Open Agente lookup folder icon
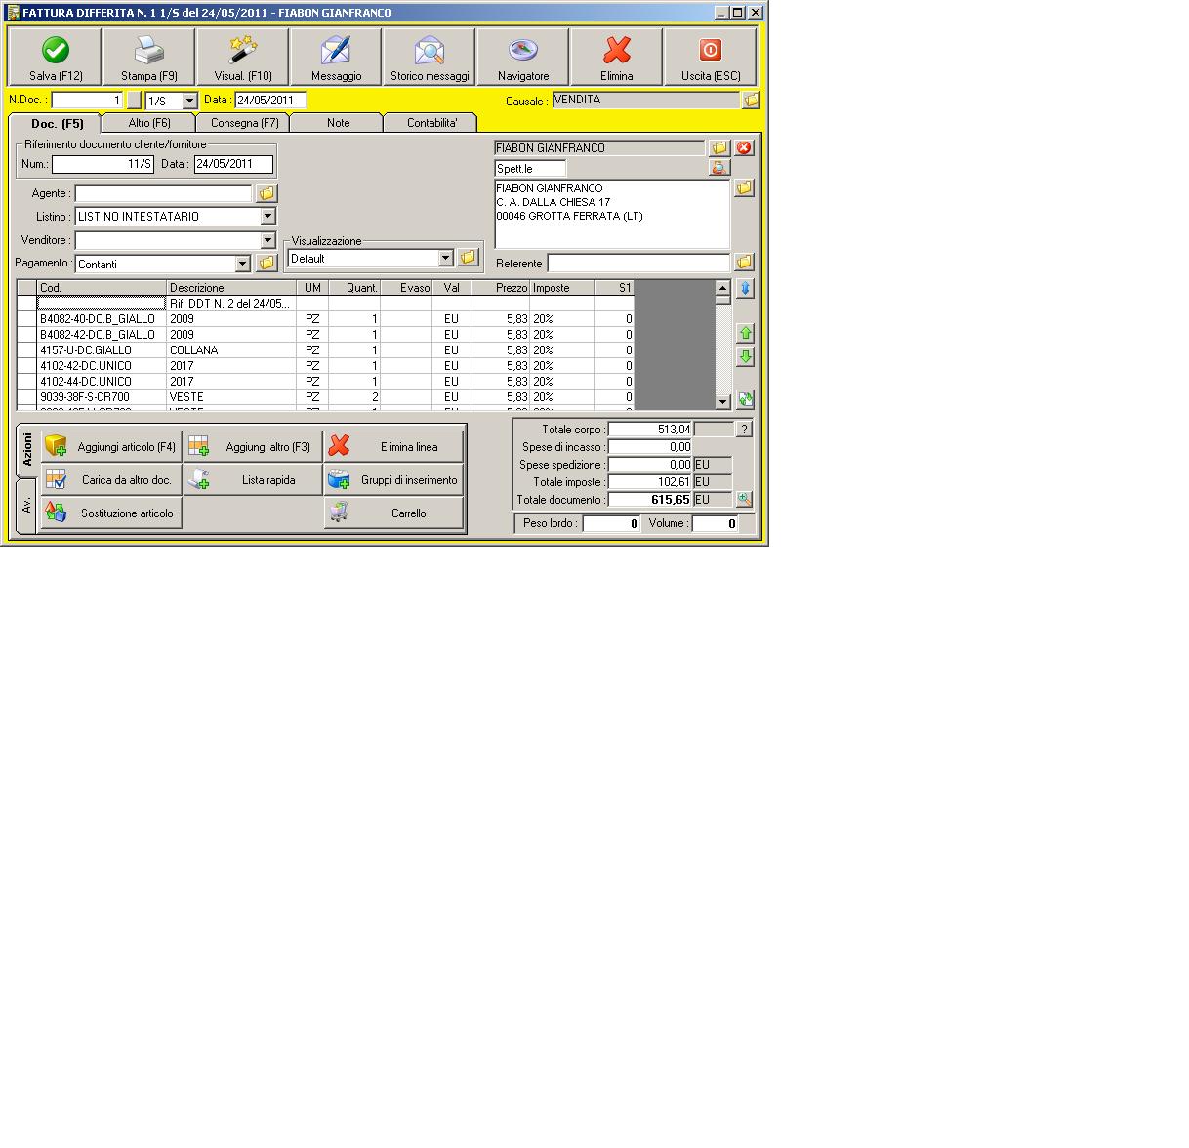Viewport: 1189px width, 1148px height. [266, 193]
